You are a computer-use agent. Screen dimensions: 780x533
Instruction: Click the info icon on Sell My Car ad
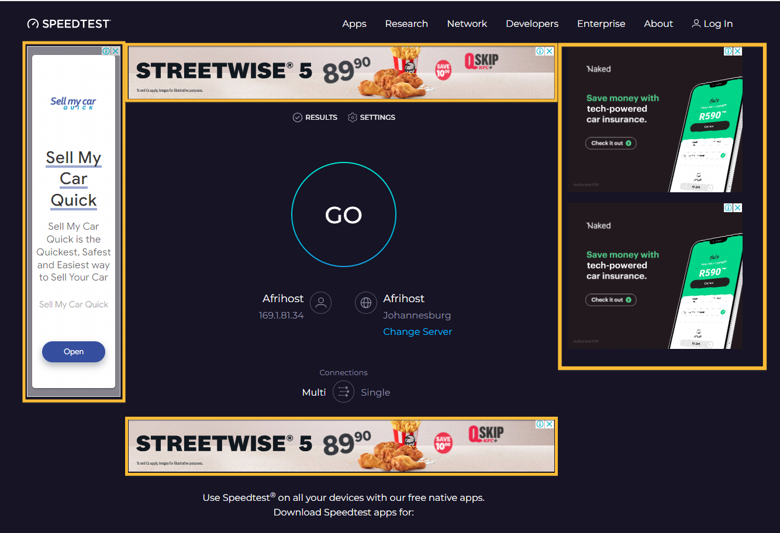[x=106, y=51]
